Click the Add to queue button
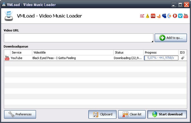 pos(171,38)
